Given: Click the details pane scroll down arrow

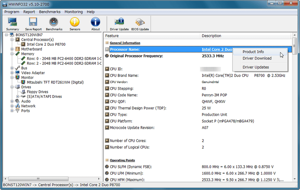Looking at the screenshot, I should pos(294,179).
